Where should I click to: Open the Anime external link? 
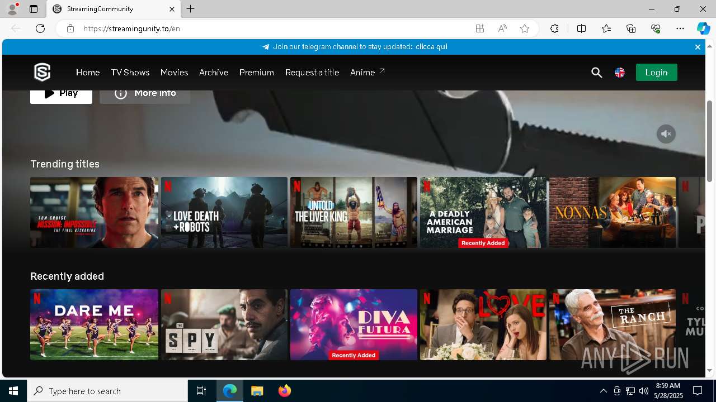[x=368, y=73]
